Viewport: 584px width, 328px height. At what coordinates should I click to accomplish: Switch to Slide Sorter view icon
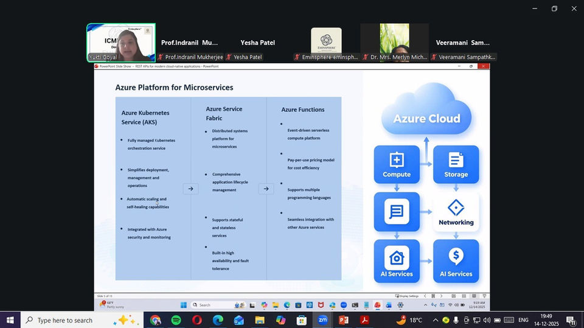[464, 296]
